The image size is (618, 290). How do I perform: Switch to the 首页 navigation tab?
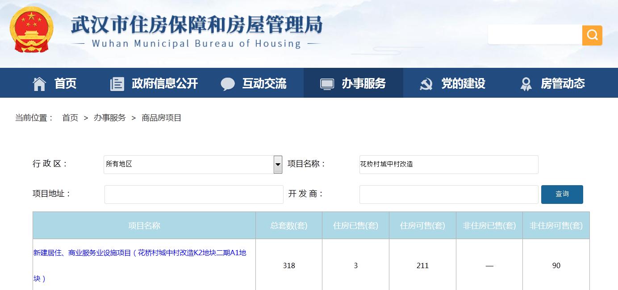[x=65, y=83]
